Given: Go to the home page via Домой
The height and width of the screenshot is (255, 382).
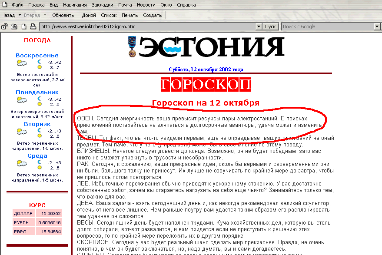Looking at the screenshot, I should point(89,15).
